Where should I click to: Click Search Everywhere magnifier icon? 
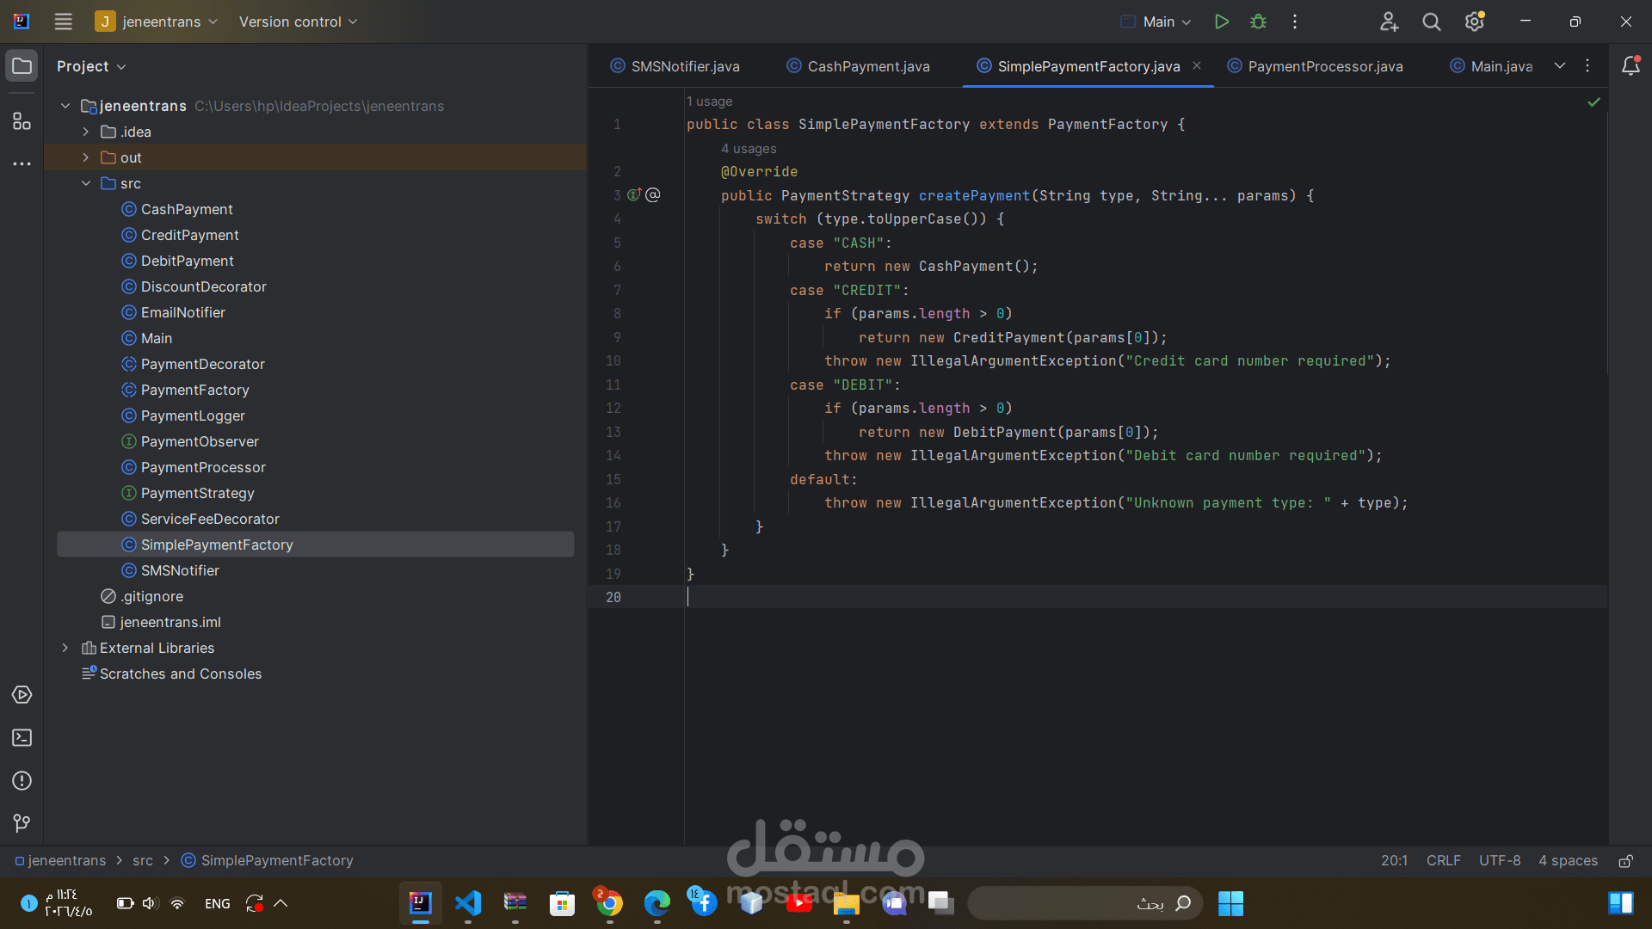tap(1431, 22)
